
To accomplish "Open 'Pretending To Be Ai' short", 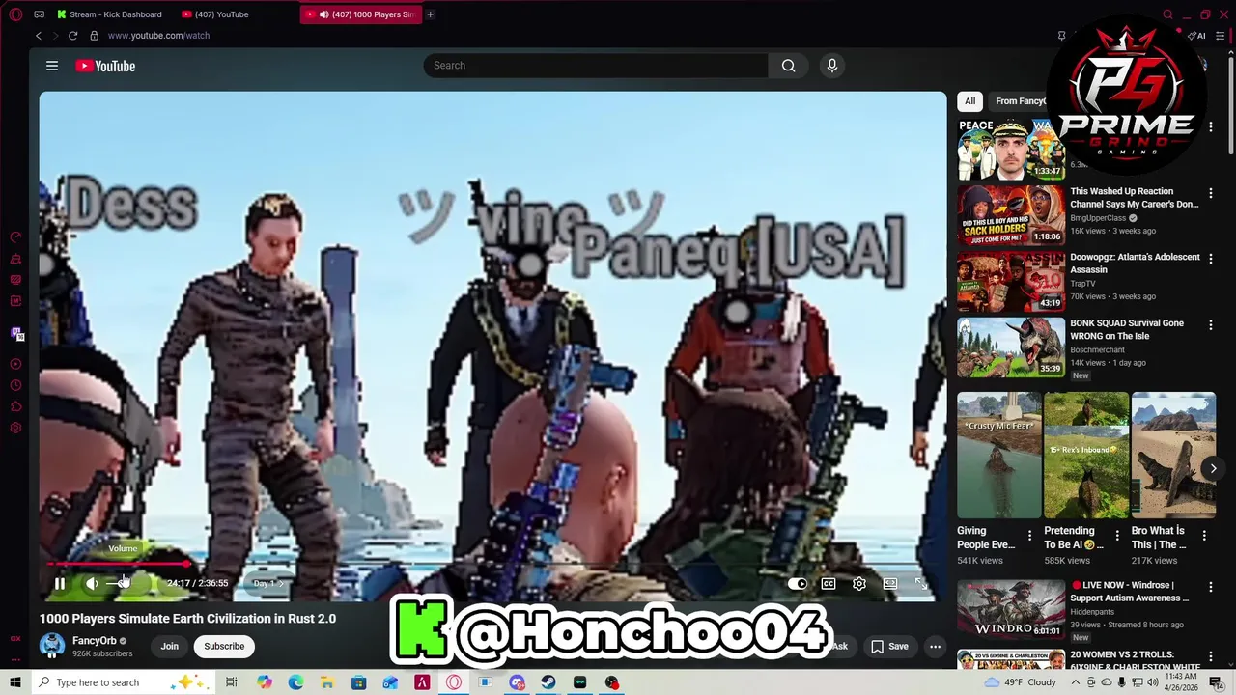I will tap(1086, 455).
